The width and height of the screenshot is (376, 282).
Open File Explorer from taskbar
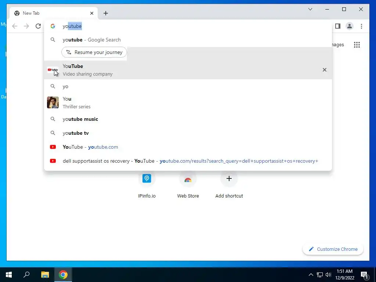point(45,275)
